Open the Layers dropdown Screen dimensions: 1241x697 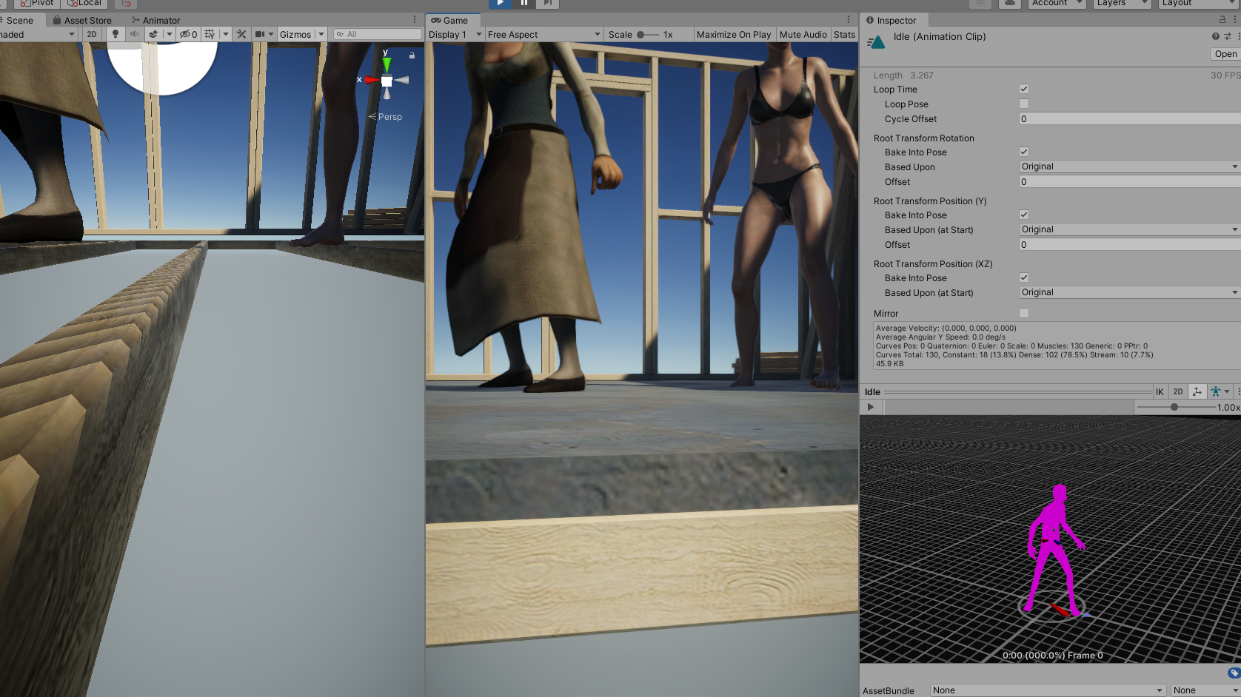[1122, 4]
